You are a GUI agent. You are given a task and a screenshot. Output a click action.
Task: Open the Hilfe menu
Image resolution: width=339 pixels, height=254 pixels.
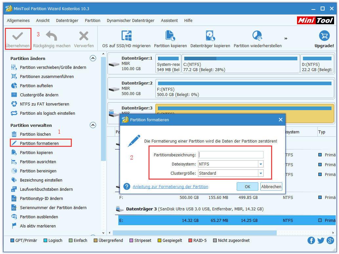[x=188, y=21]
